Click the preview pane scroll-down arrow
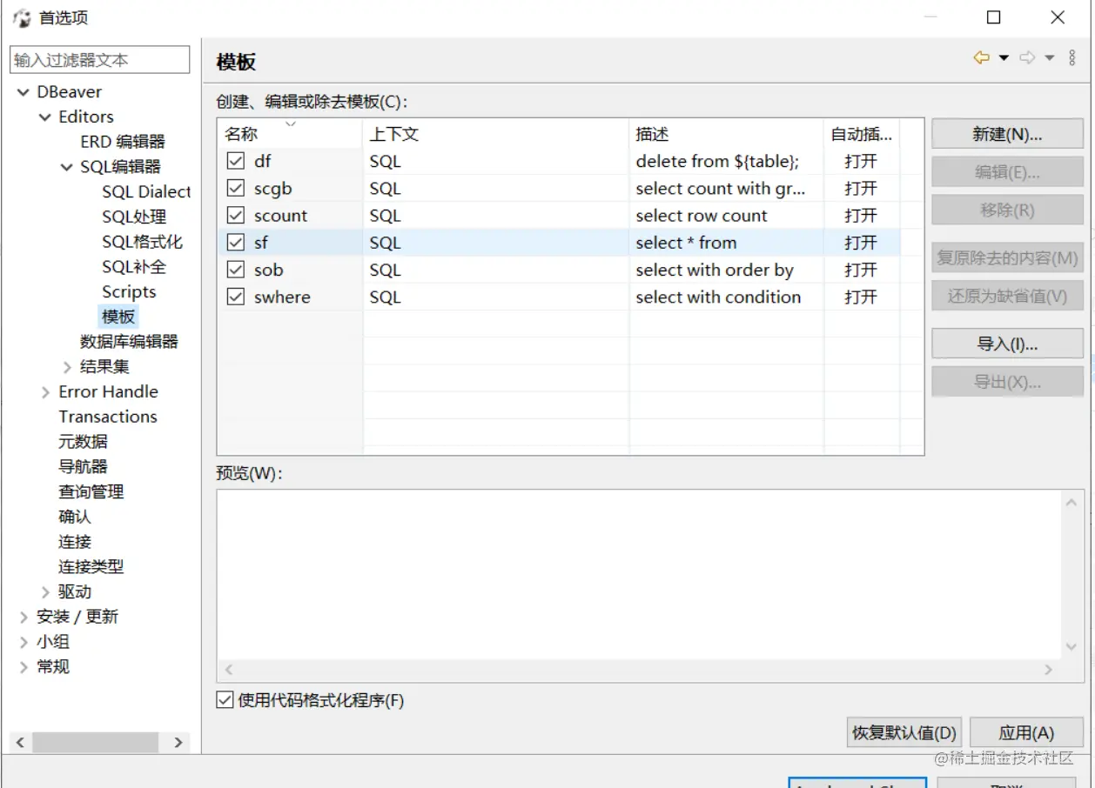1095x788 pixels. pyautogui.click(x=1071, y=647)
